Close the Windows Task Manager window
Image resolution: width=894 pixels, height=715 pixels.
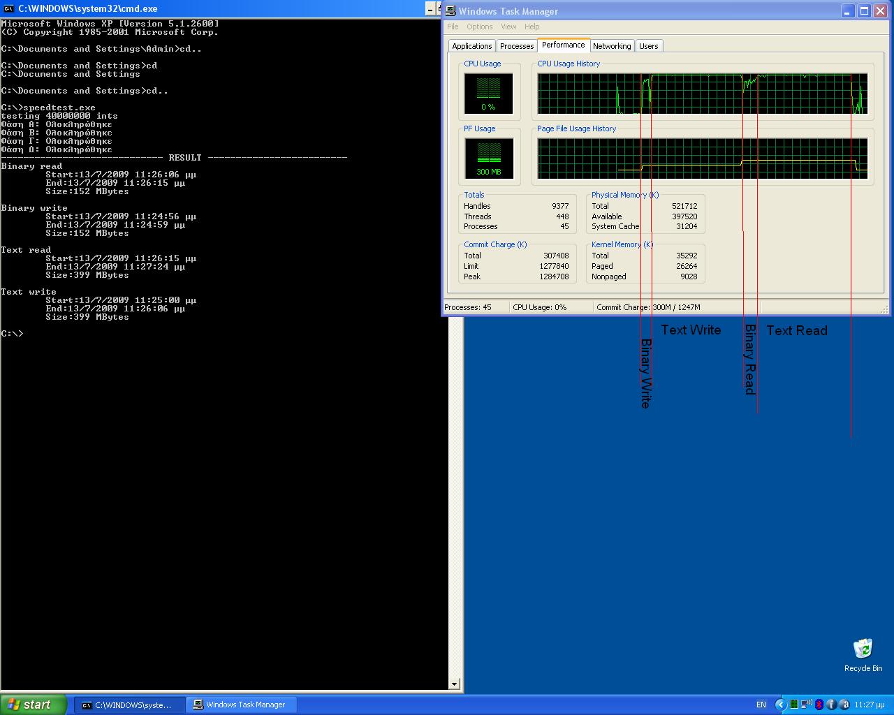point(879,10)
